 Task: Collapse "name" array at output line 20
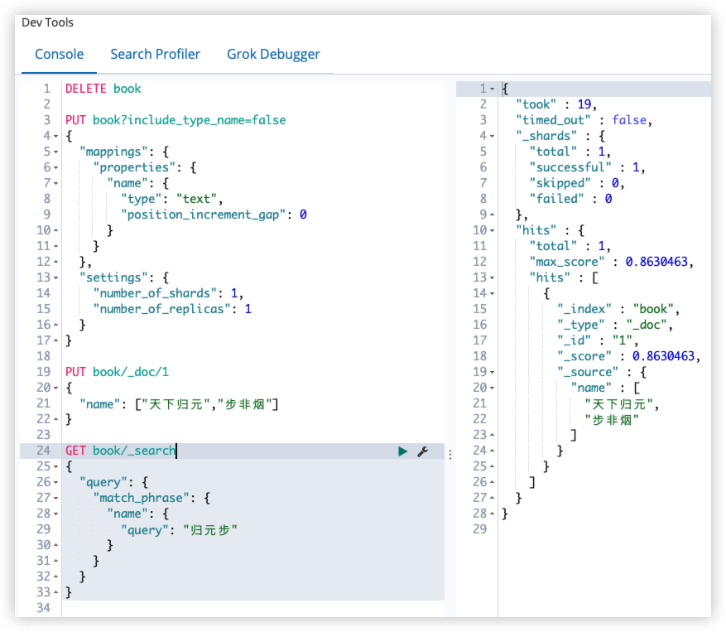click(x=493, y=388)
